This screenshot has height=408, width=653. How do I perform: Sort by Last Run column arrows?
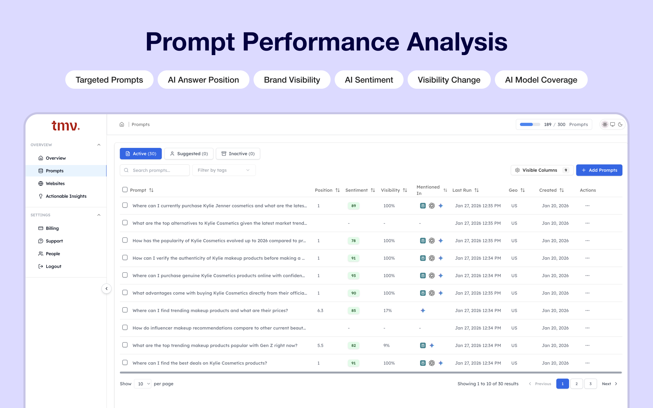[476, 190]
